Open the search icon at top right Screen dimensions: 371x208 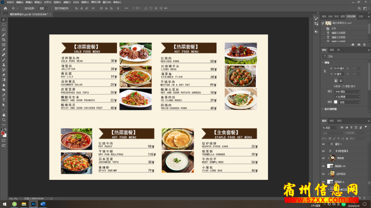(x=359, y=8)
